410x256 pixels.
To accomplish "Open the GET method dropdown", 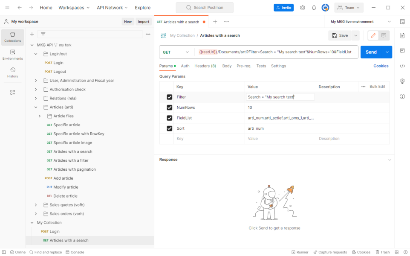I will coord(176,52).
